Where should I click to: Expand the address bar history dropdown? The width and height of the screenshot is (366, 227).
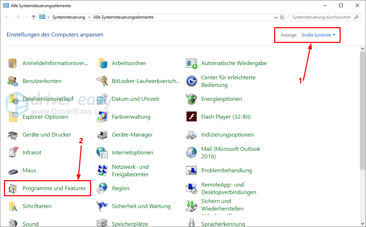(x=275, y=17)
